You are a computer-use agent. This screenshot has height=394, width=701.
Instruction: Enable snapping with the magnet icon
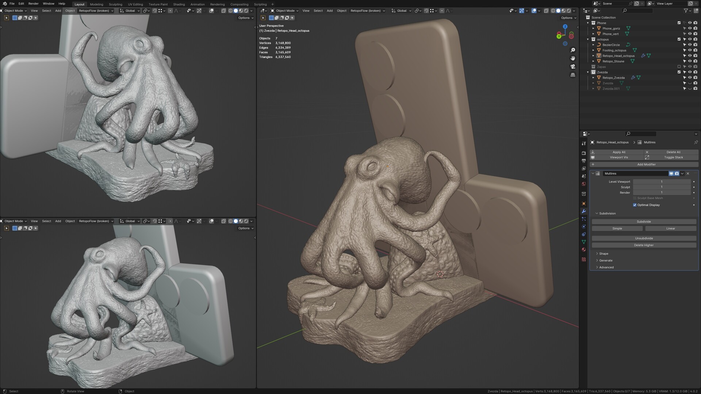coord(426,11)
